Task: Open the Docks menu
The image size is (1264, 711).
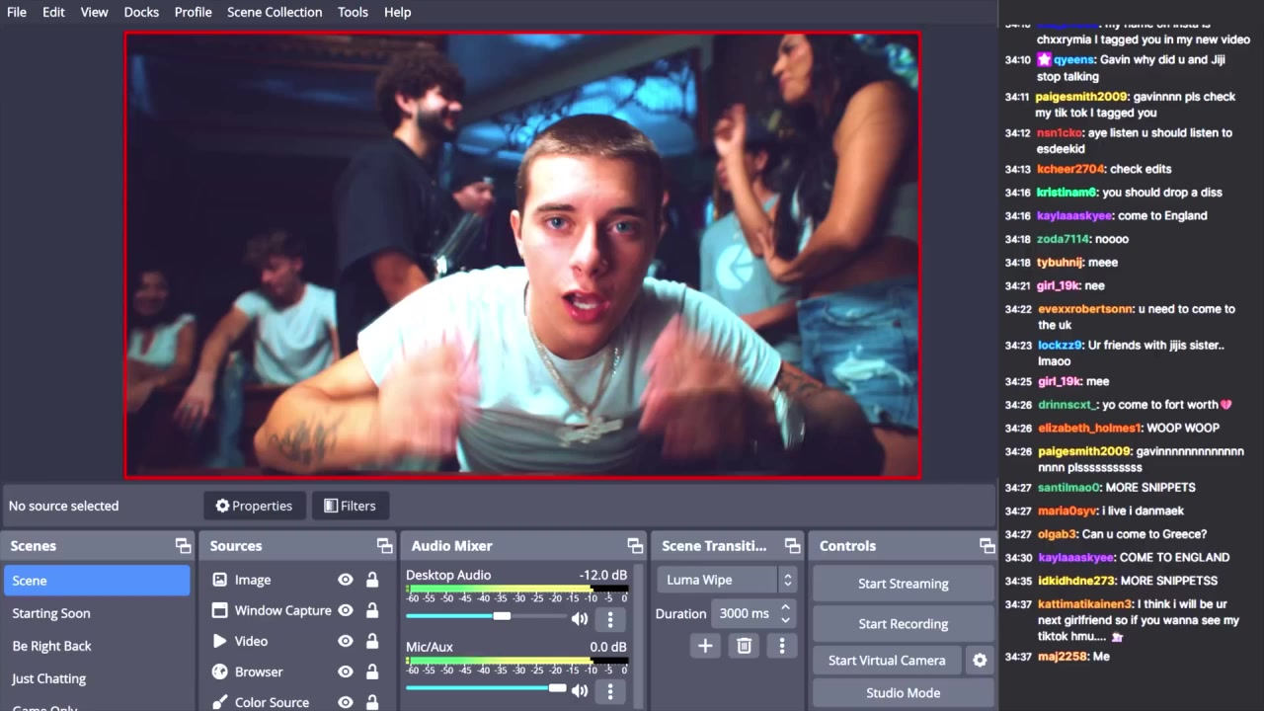Action: pos(141,12)
